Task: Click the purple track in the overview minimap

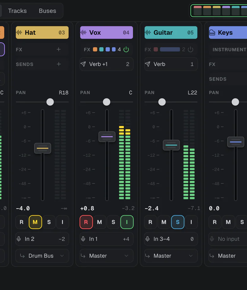Action: coord(226,10)
